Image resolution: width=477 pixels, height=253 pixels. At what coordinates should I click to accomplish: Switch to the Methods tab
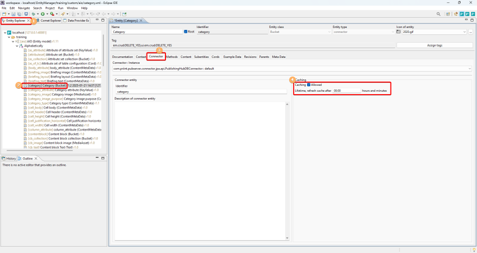[172, 57]
